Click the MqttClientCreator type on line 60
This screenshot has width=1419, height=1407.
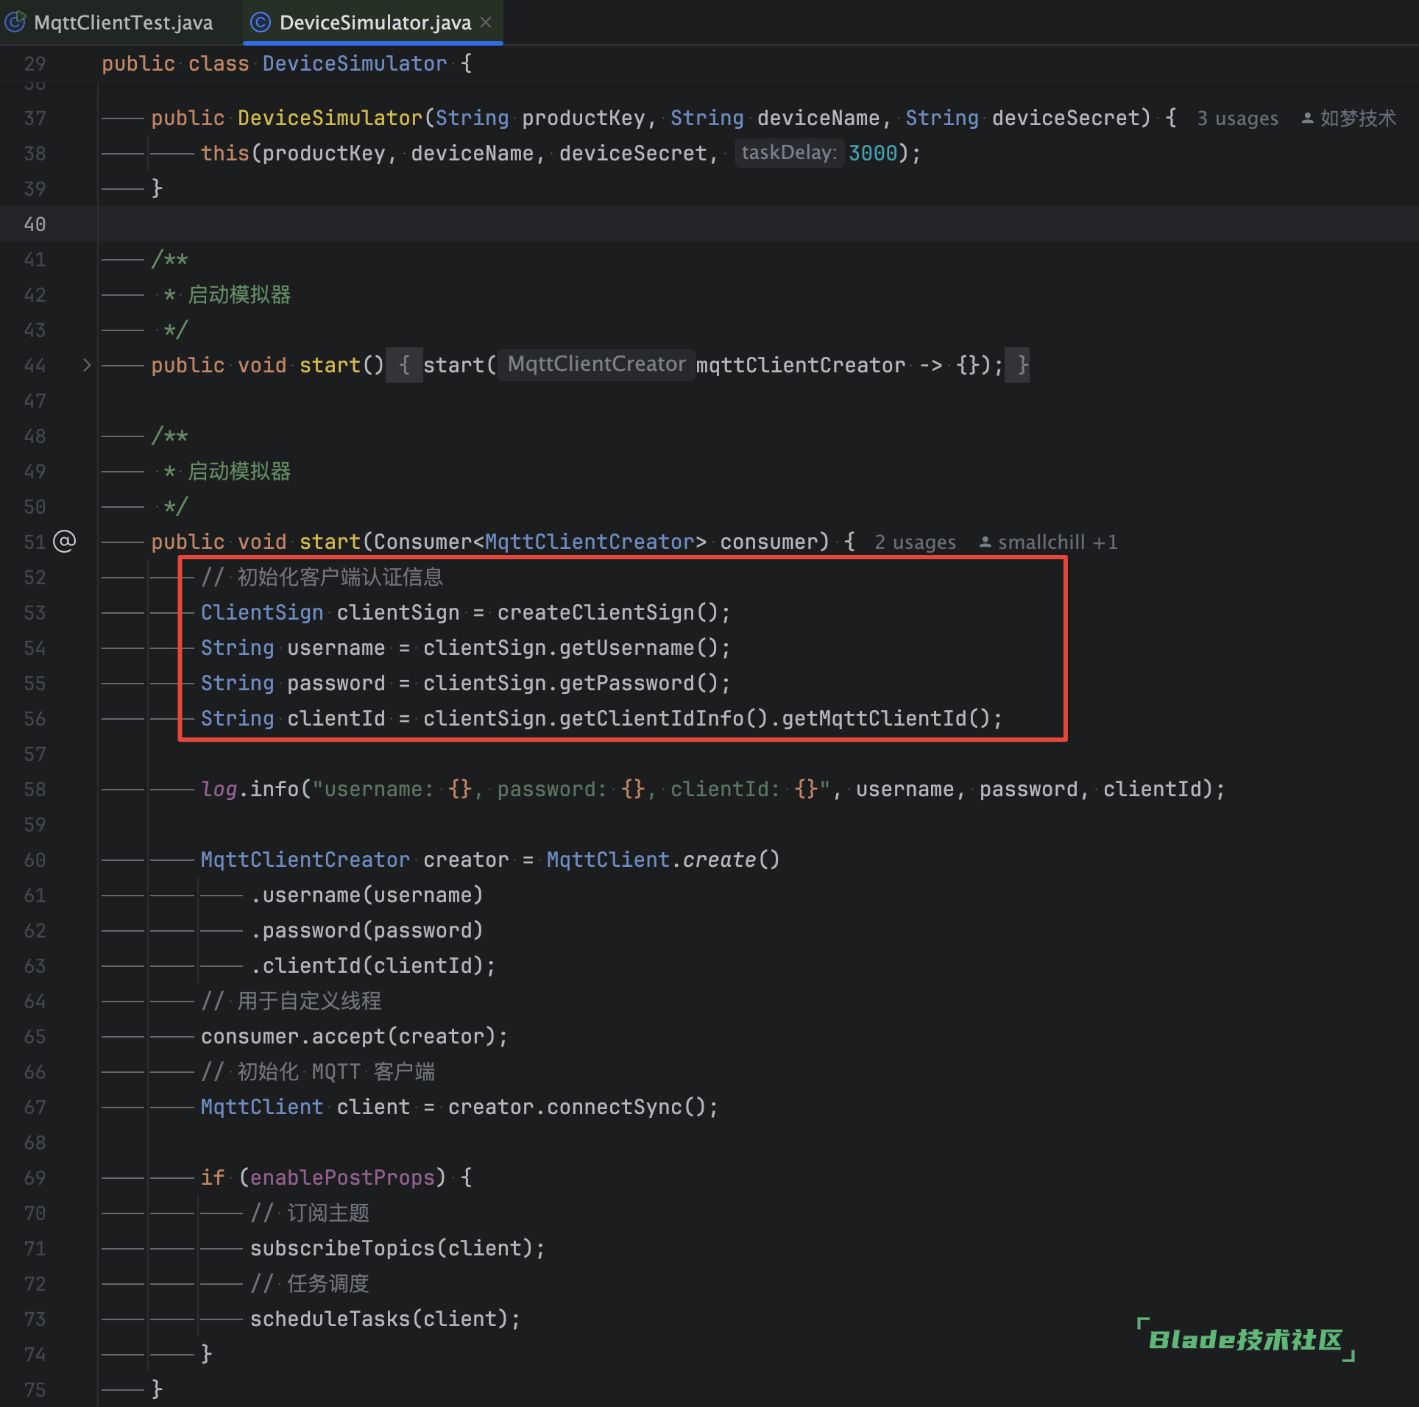coord(305,860)
